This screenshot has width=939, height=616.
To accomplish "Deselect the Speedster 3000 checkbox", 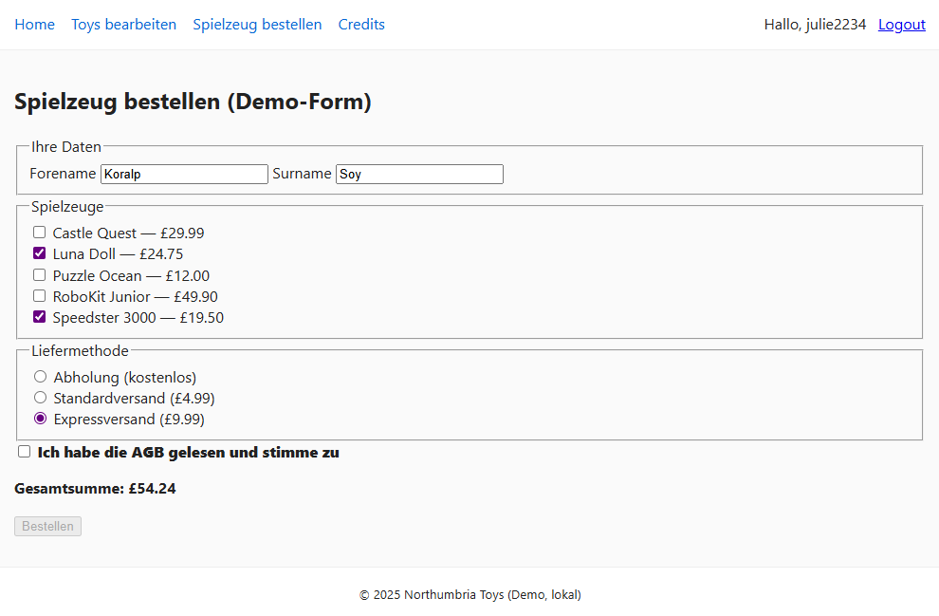I will (x=40, y=317).
